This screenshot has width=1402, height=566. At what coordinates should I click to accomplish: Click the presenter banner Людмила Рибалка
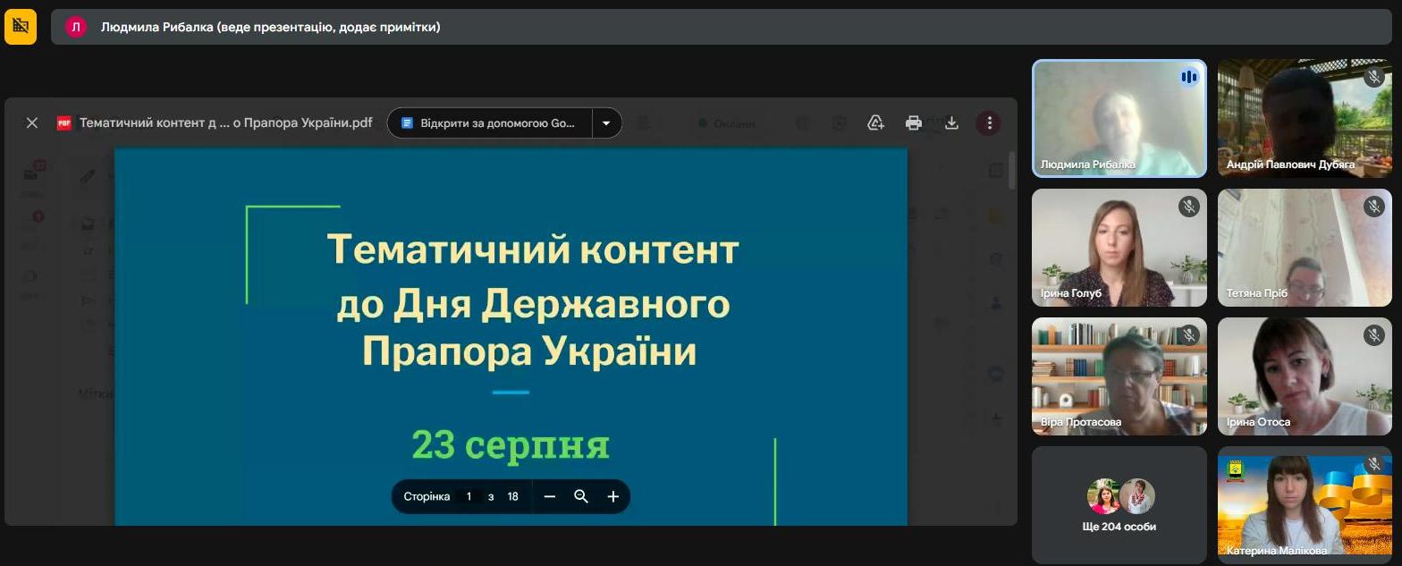270,27
